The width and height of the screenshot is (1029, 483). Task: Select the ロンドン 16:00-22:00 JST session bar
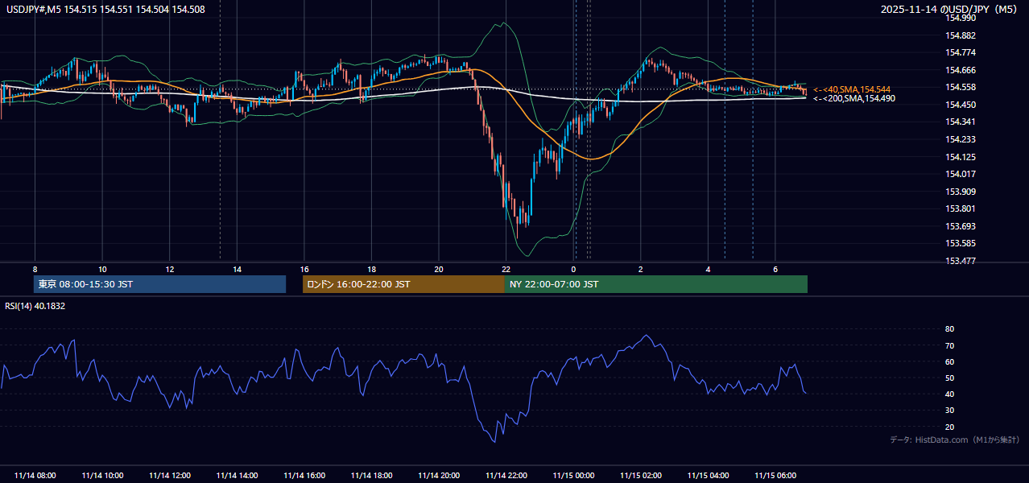403,284
